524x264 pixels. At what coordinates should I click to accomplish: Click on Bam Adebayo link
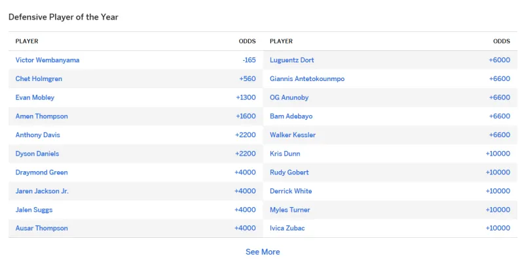(x=291, y=116)
